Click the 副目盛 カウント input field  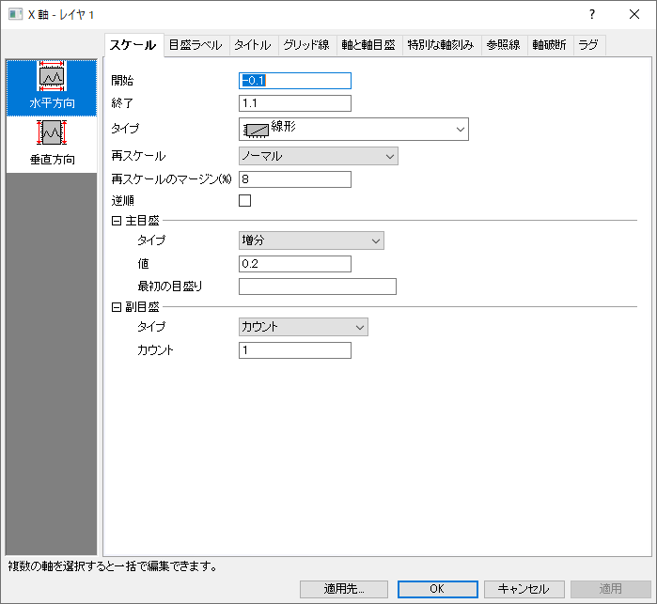point(295,350)
